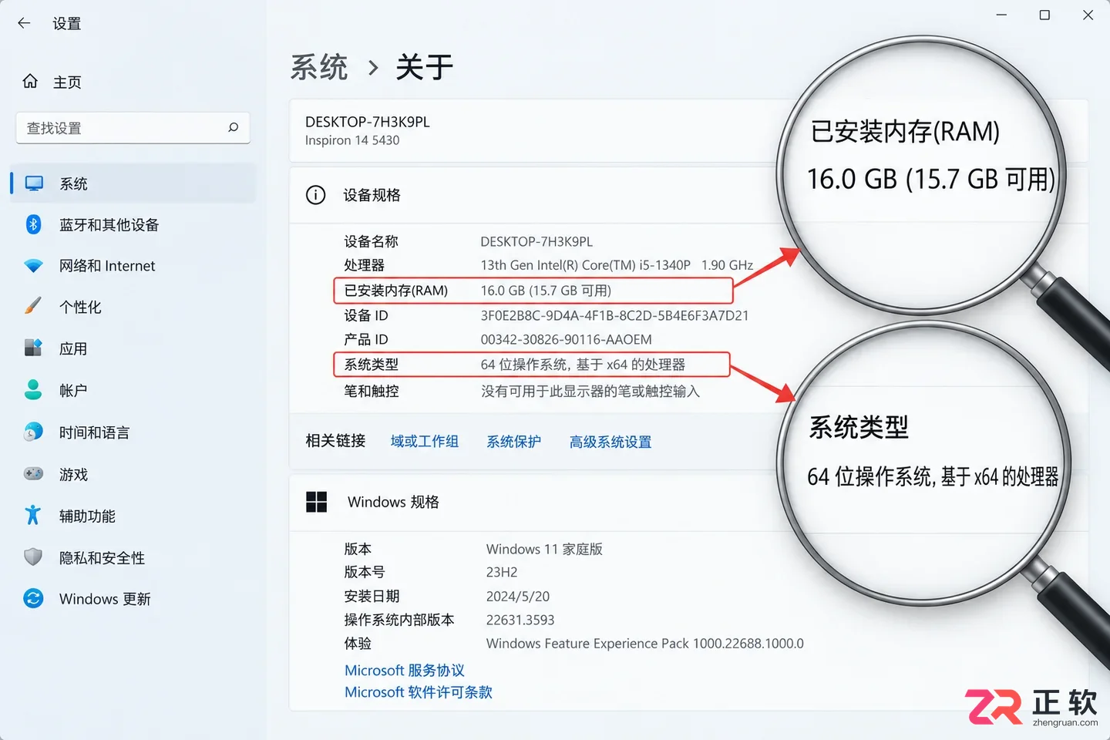The width and height of the screenshot is (1110, 740).
Task: Click the Windows logo beside Windows 规格
Action: 317,502
